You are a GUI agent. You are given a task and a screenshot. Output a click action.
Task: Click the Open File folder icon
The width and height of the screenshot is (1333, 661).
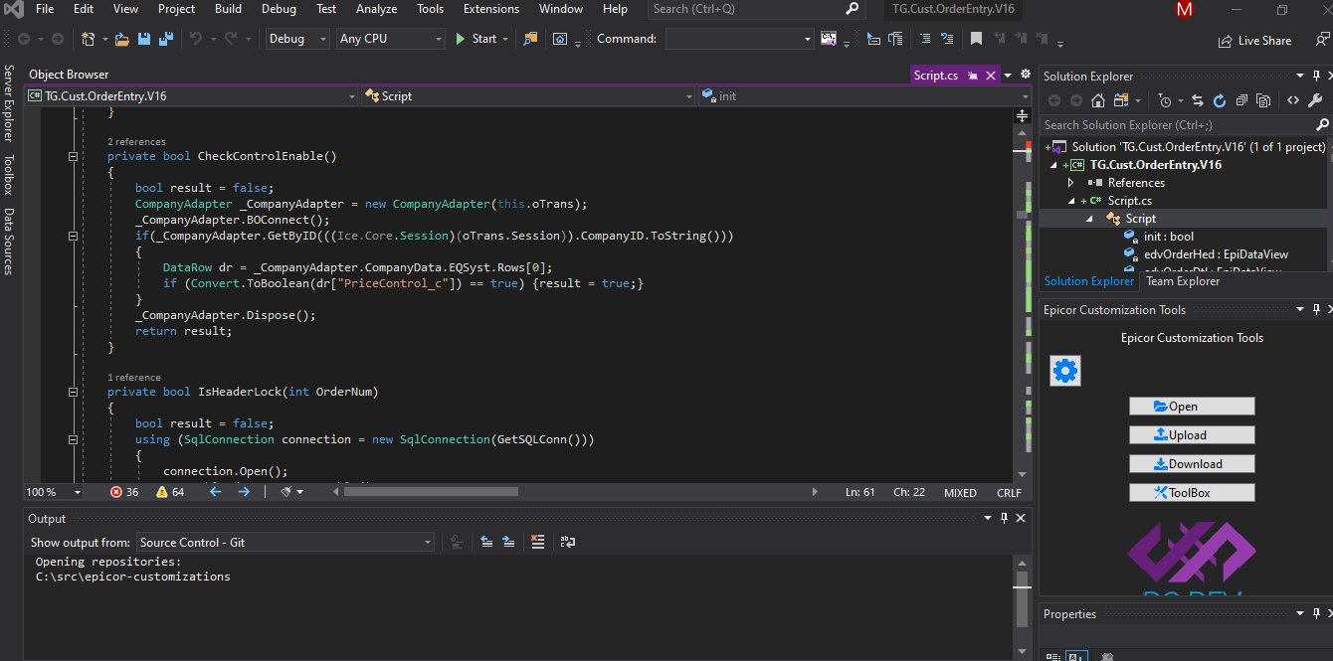click(121, 39)
